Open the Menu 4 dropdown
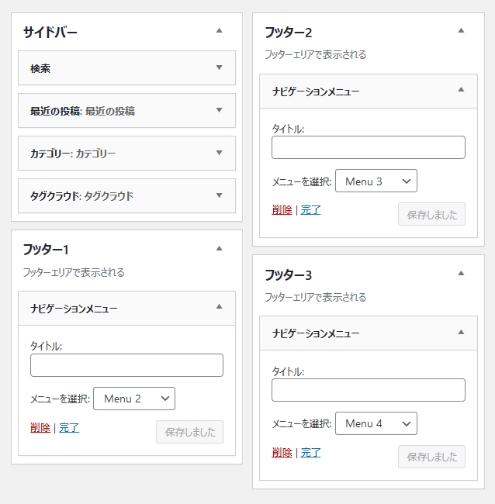The width and height of the screenshot is (495, 504). tap(376, 423)
